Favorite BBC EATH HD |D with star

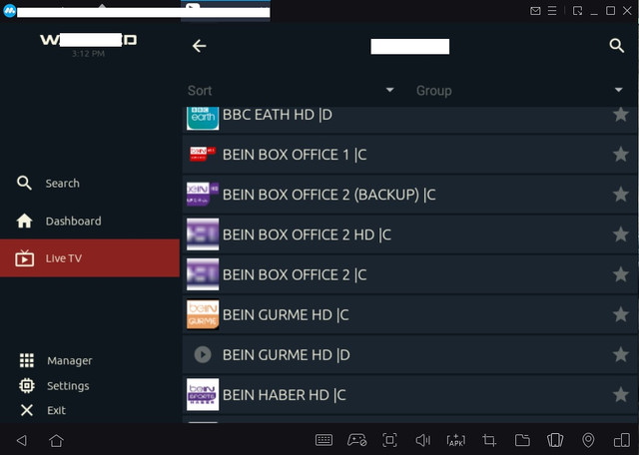[x=620, y=115]
